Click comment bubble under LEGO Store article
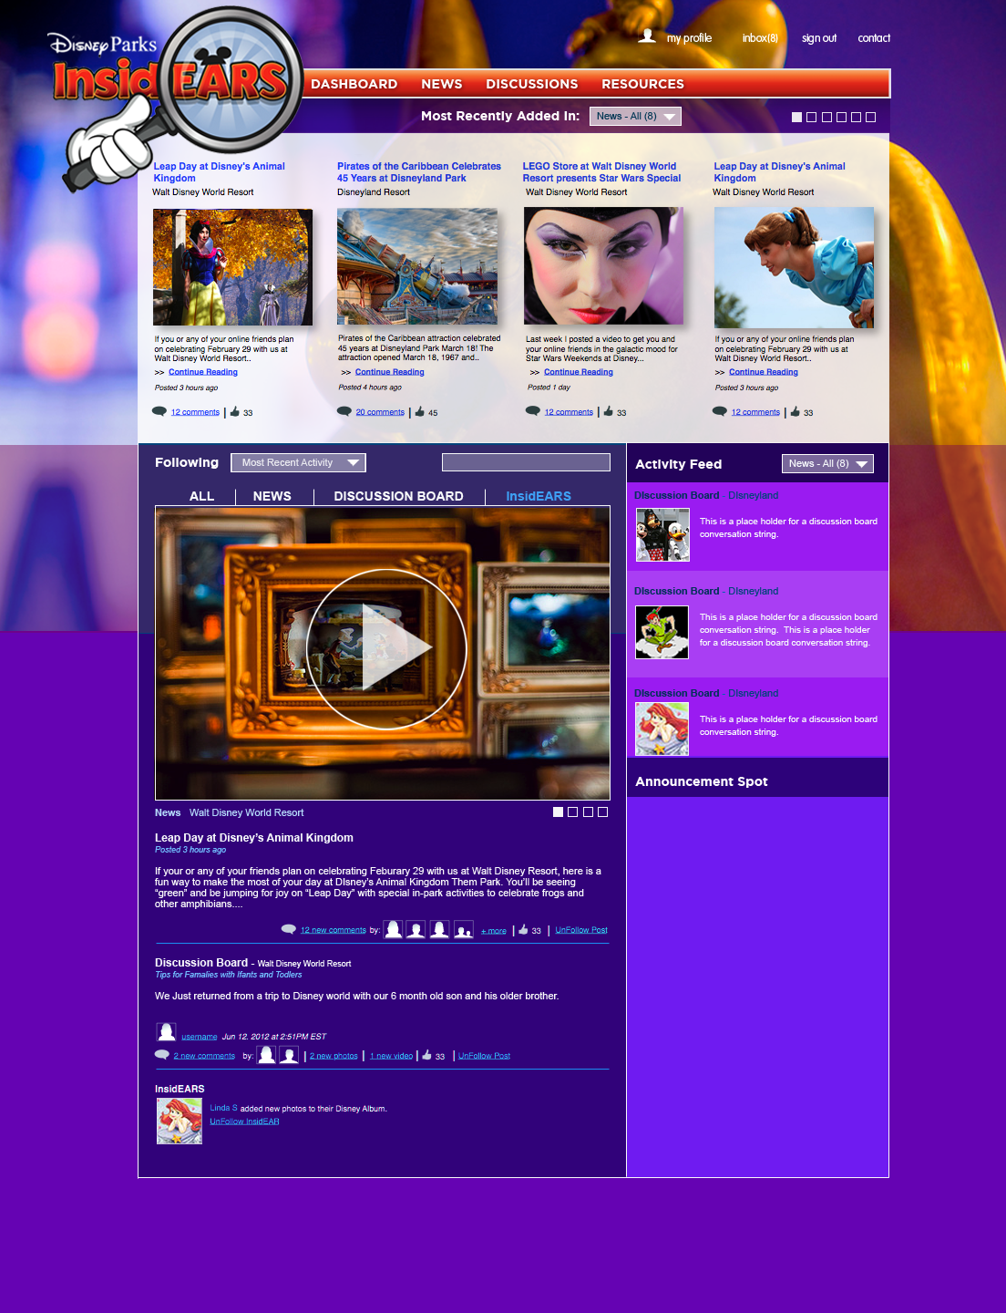Viewport: 1006px width, 1313px height. tap(533, 410)
